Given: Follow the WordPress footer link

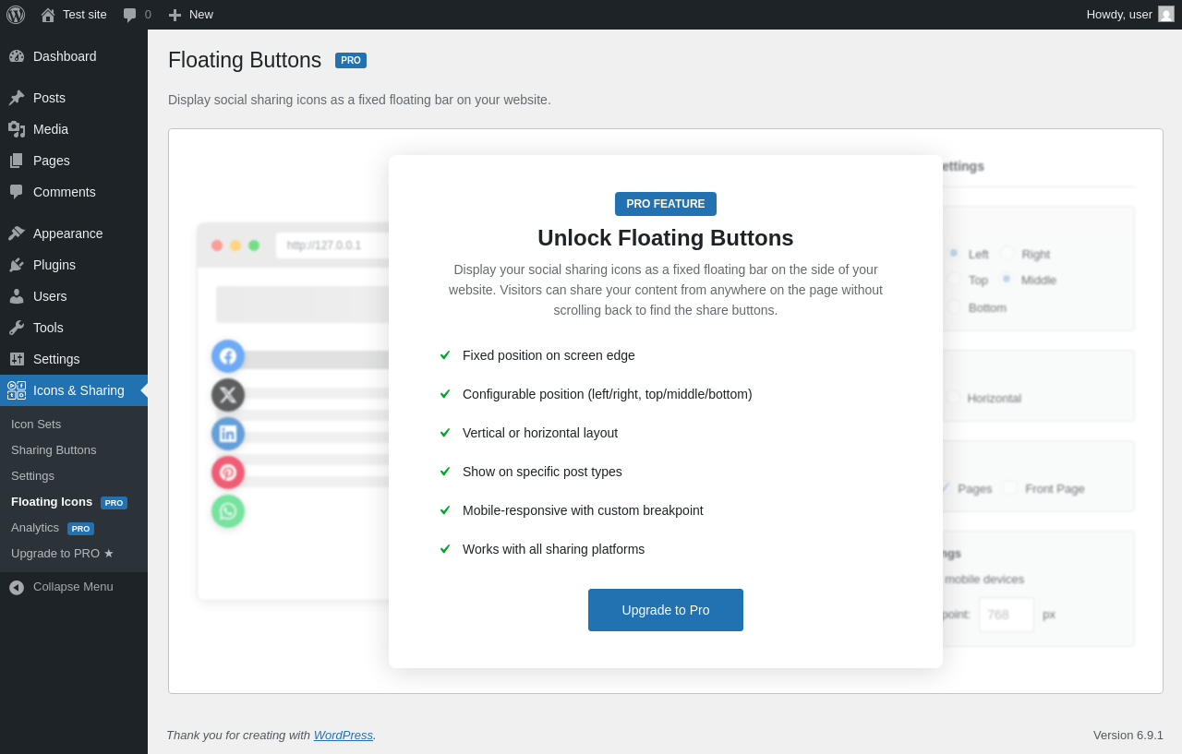Looking at the screenshot, I should (x=343, y=736).
